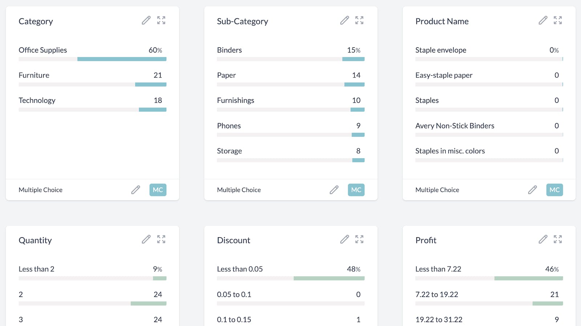Edit Product Name's Multiple Choice type
Screen dimensions: 581x326
point(532,190)
